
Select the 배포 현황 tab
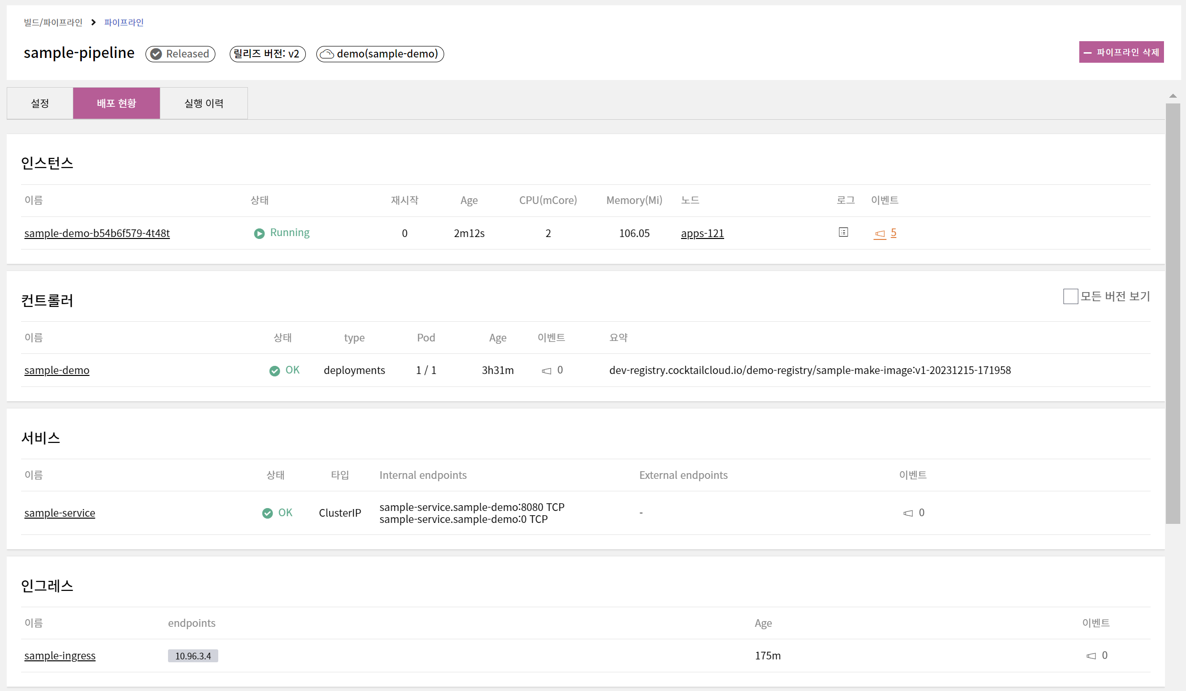tap(116, 103)
